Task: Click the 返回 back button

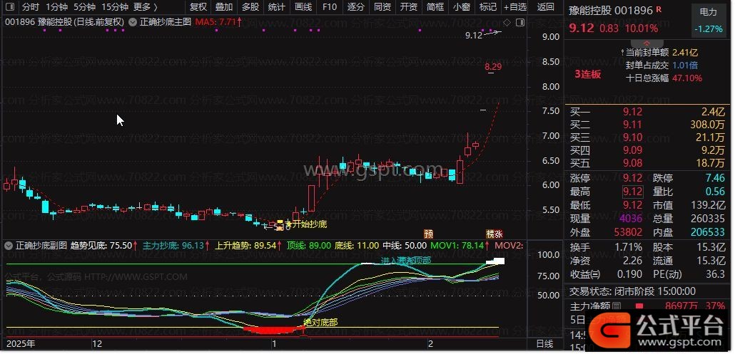Action: pyautogui.click(x=545, y=7)
